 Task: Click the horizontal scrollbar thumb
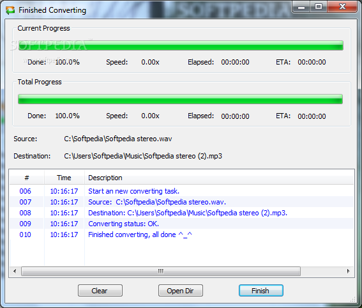coord(161,271)
